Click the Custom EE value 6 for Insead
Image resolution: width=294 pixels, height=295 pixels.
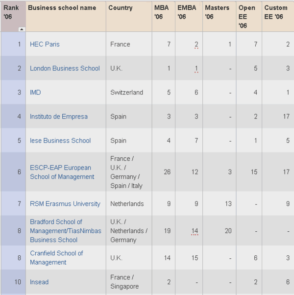click(x=288, y=282)
